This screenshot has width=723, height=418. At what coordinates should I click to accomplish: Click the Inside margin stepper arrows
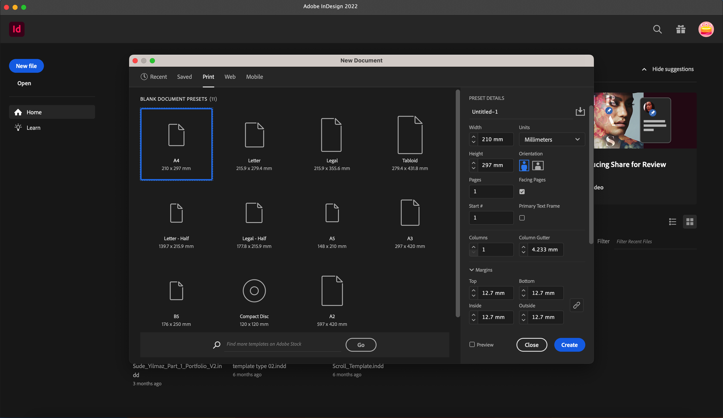pyautogui.click(x=473, y=317)
